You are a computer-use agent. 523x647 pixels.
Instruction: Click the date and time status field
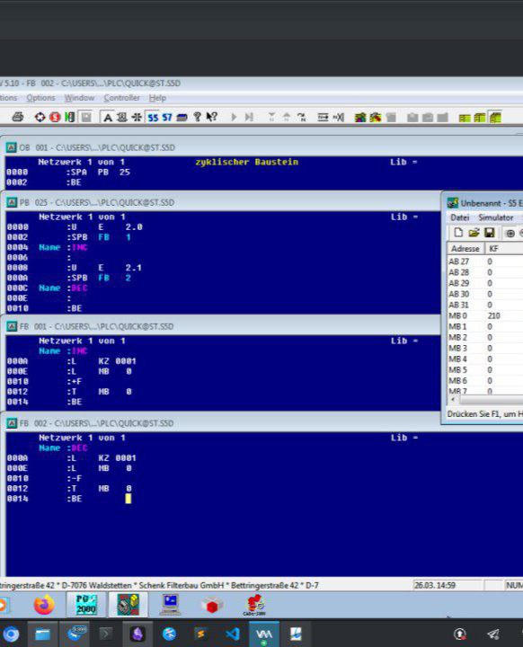point(448,585)
